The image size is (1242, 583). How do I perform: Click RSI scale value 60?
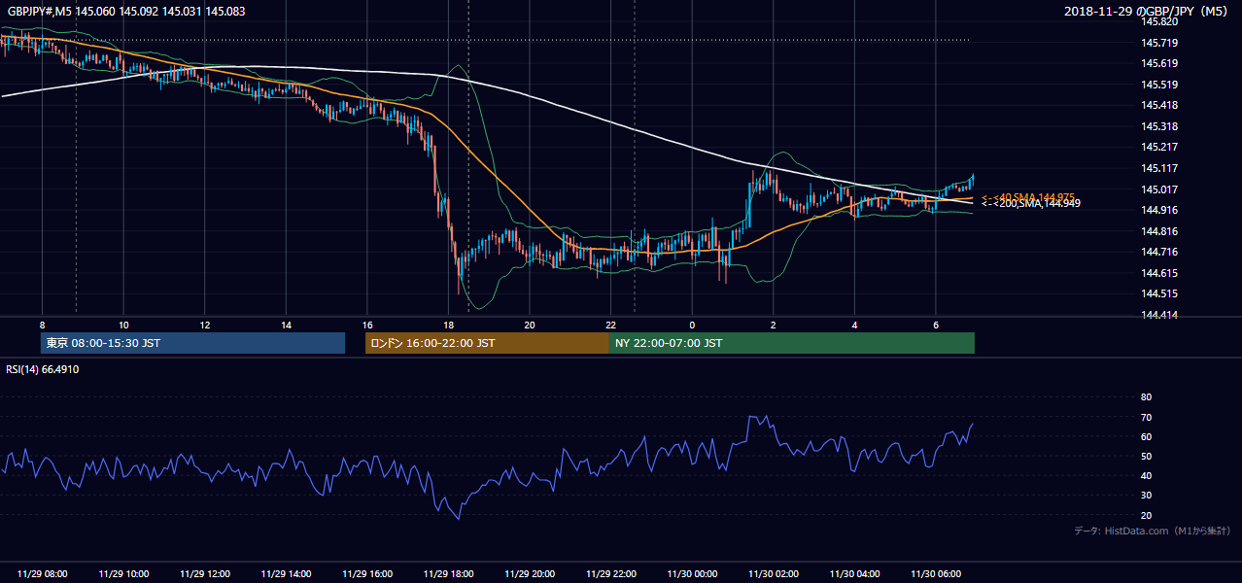click(1146, 436)
